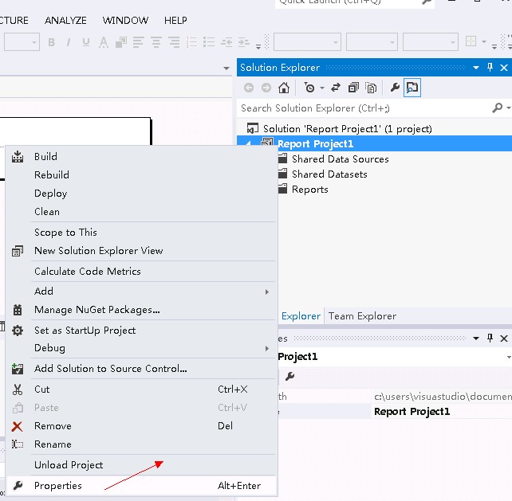
Task: Select Manage NuGet Packages menu entry
Action: pyautogui.click(x=96, y=310)
